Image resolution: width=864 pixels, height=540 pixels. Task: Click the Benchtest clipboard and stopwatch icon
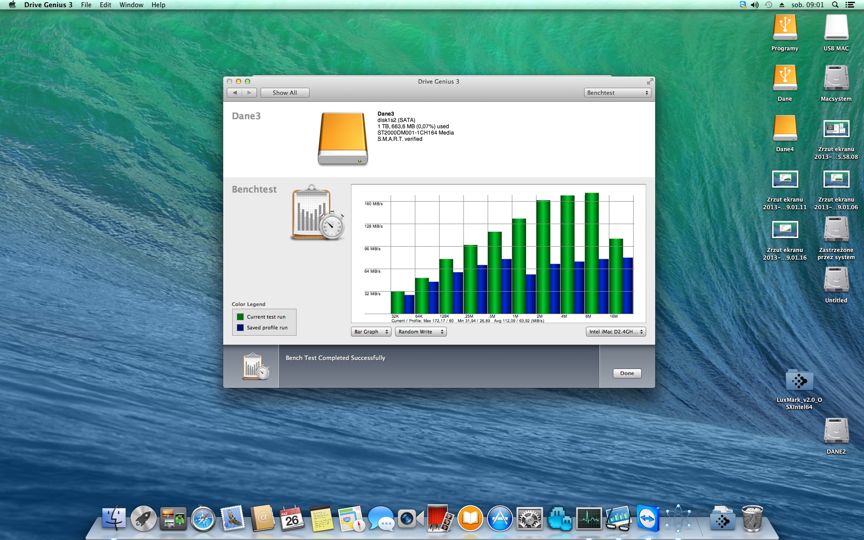(x=318, y=212)
